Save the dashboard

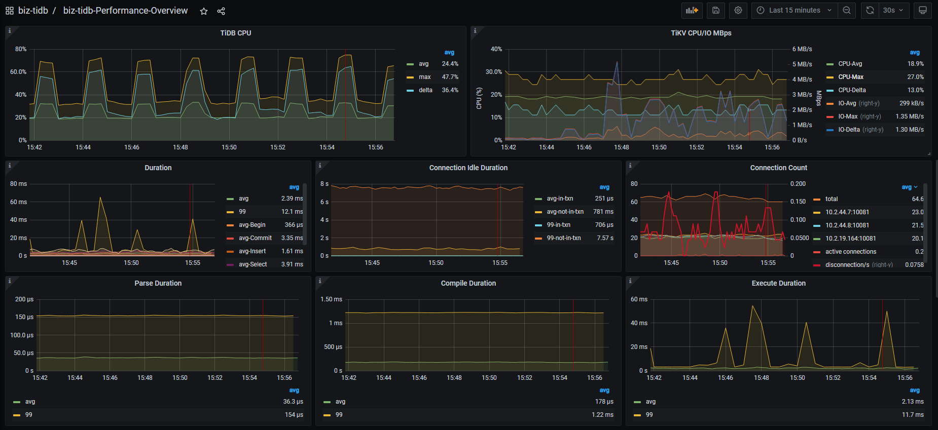point(715,11)
